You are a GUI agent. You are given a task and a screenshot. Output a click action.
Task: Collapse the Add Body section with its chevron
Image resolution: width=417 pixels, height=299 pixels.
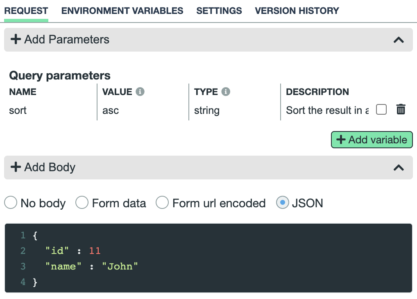[398, 167]
